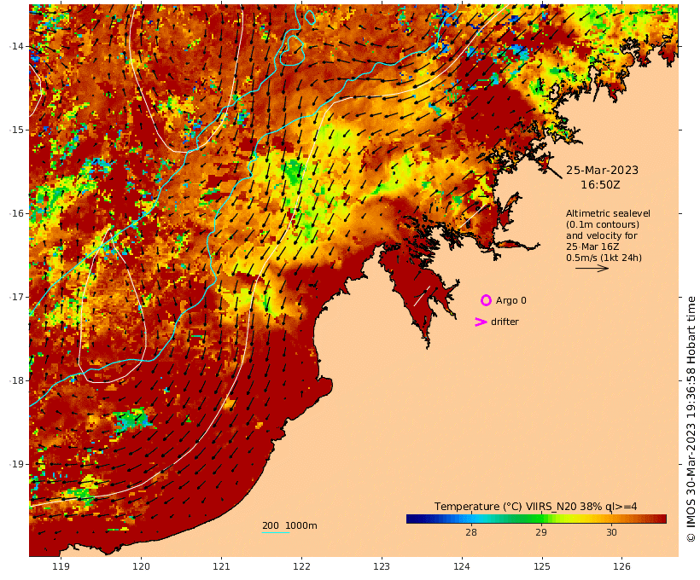Click the cyan 200m depth contour legend line
This screenshot has height=580, width=700.
276,532
